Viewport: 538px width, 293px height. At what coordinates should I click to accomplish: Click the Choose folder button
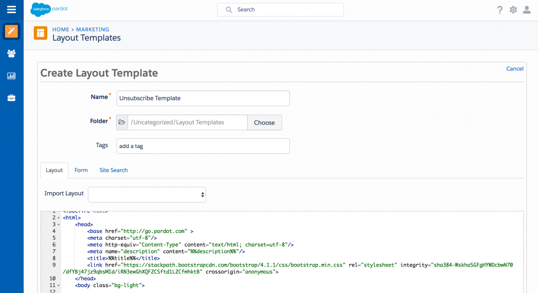point(264,122)
